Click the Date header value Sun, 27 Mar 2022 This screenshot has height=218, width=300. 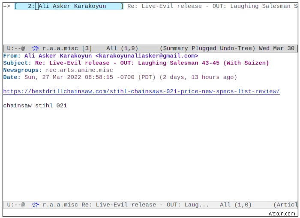tap(131, 77)
